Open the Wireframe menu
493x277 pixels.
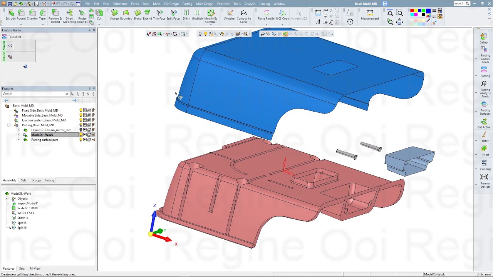(x=120, y=4)
